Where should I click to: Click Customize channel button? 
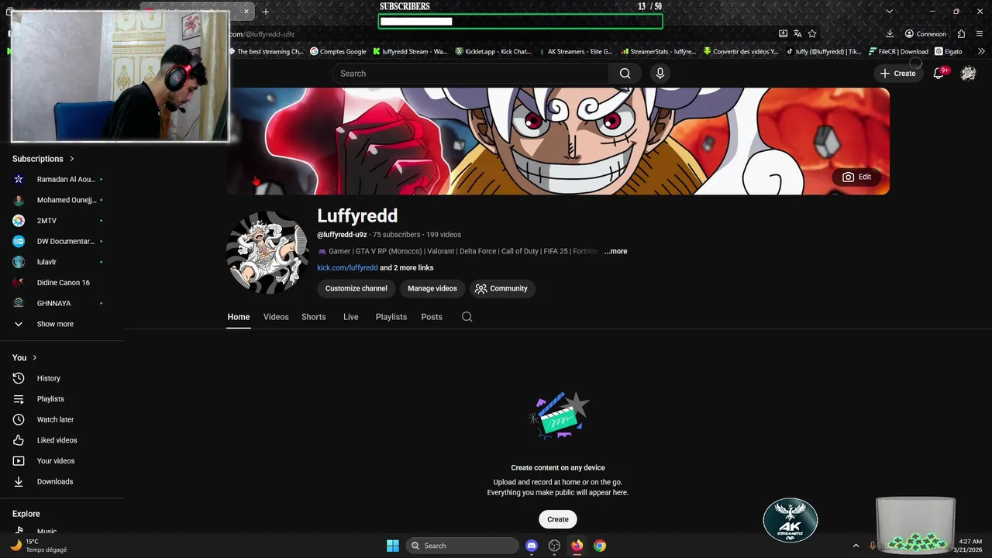[356, 288]
